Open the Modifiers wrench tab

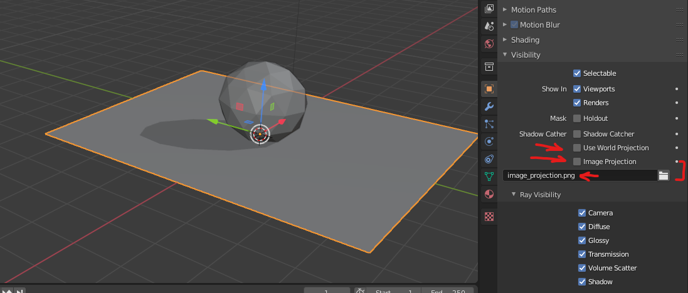pos(489,106)
